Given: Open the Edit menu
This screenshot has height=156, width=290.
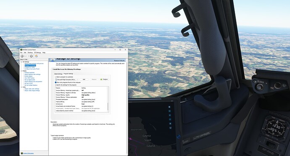Looking at the screenshot, I should 25,53.
